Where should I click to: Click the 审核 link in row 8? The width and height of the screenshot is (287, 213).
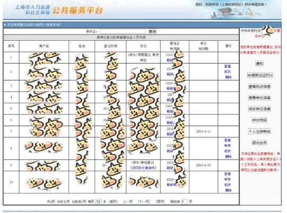(228, 146)
